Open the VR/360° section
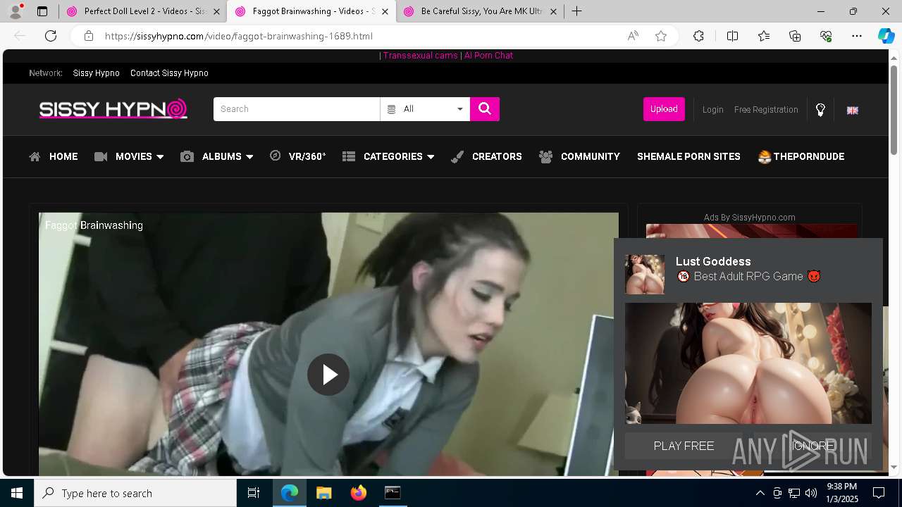902x507 pixels. click(x=298, y=156)
